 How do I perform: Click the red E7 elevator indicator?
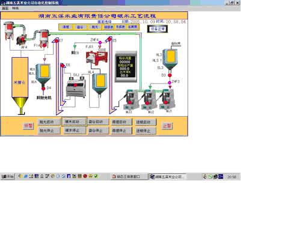pyautogui.click(x=57, y=41)
